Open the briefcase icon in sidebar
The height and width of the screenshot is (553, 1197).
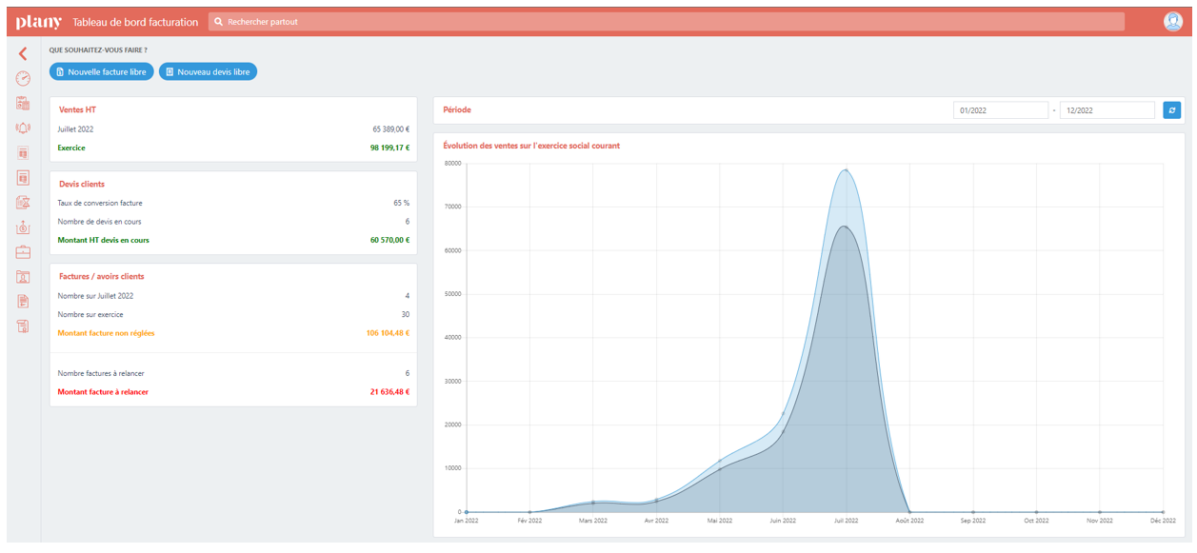pyautogui.click(x=23, y=252)
